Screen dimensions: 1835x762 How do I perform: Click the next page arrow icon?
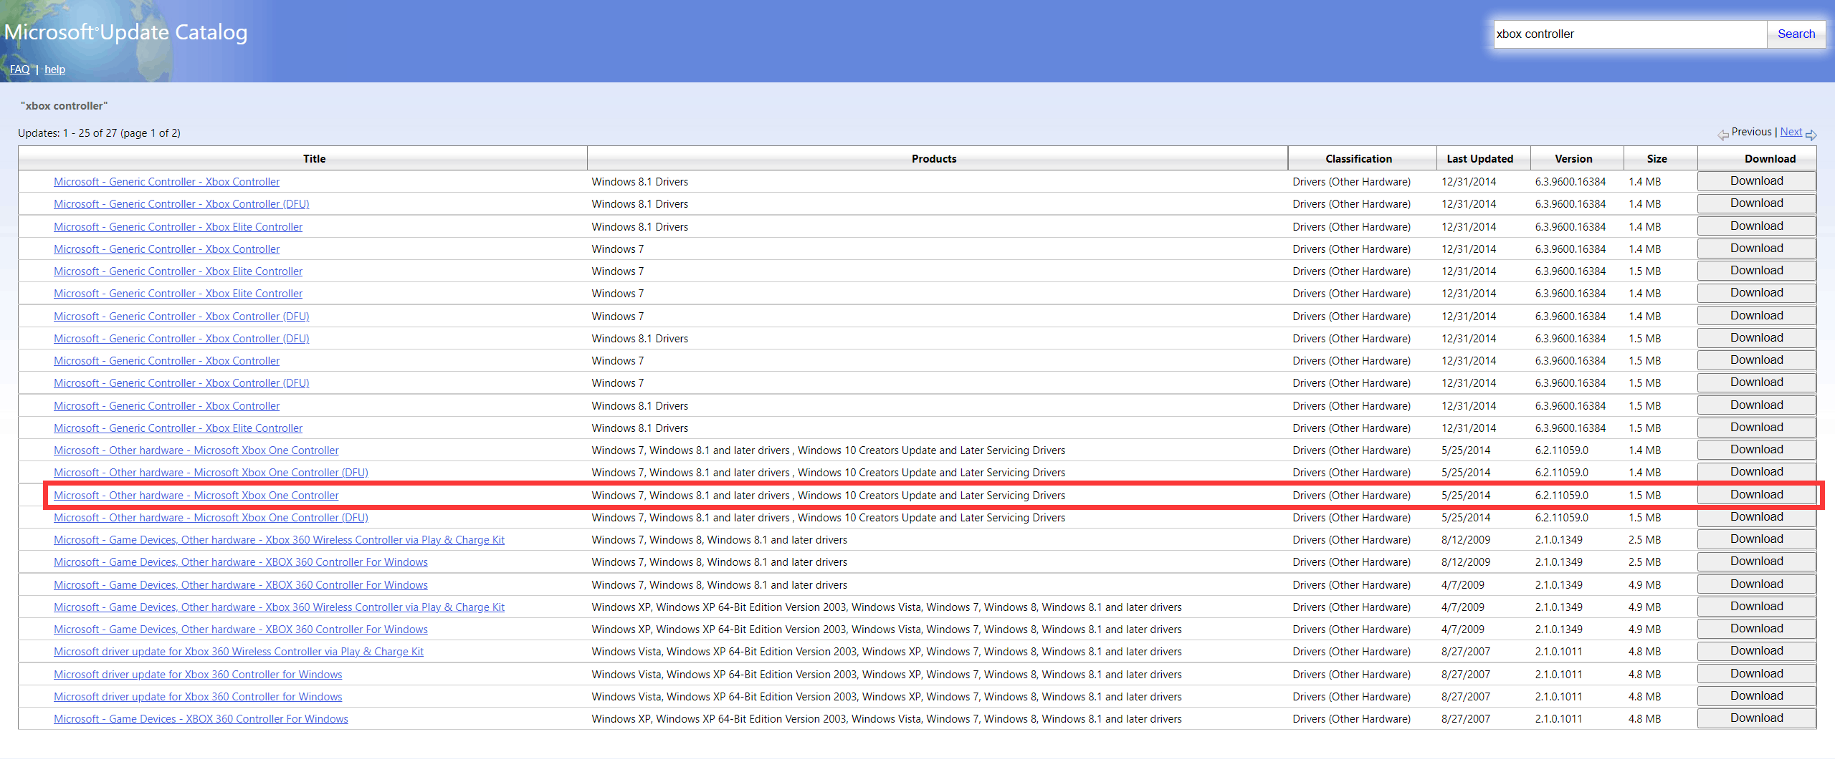coord(1811,134)
